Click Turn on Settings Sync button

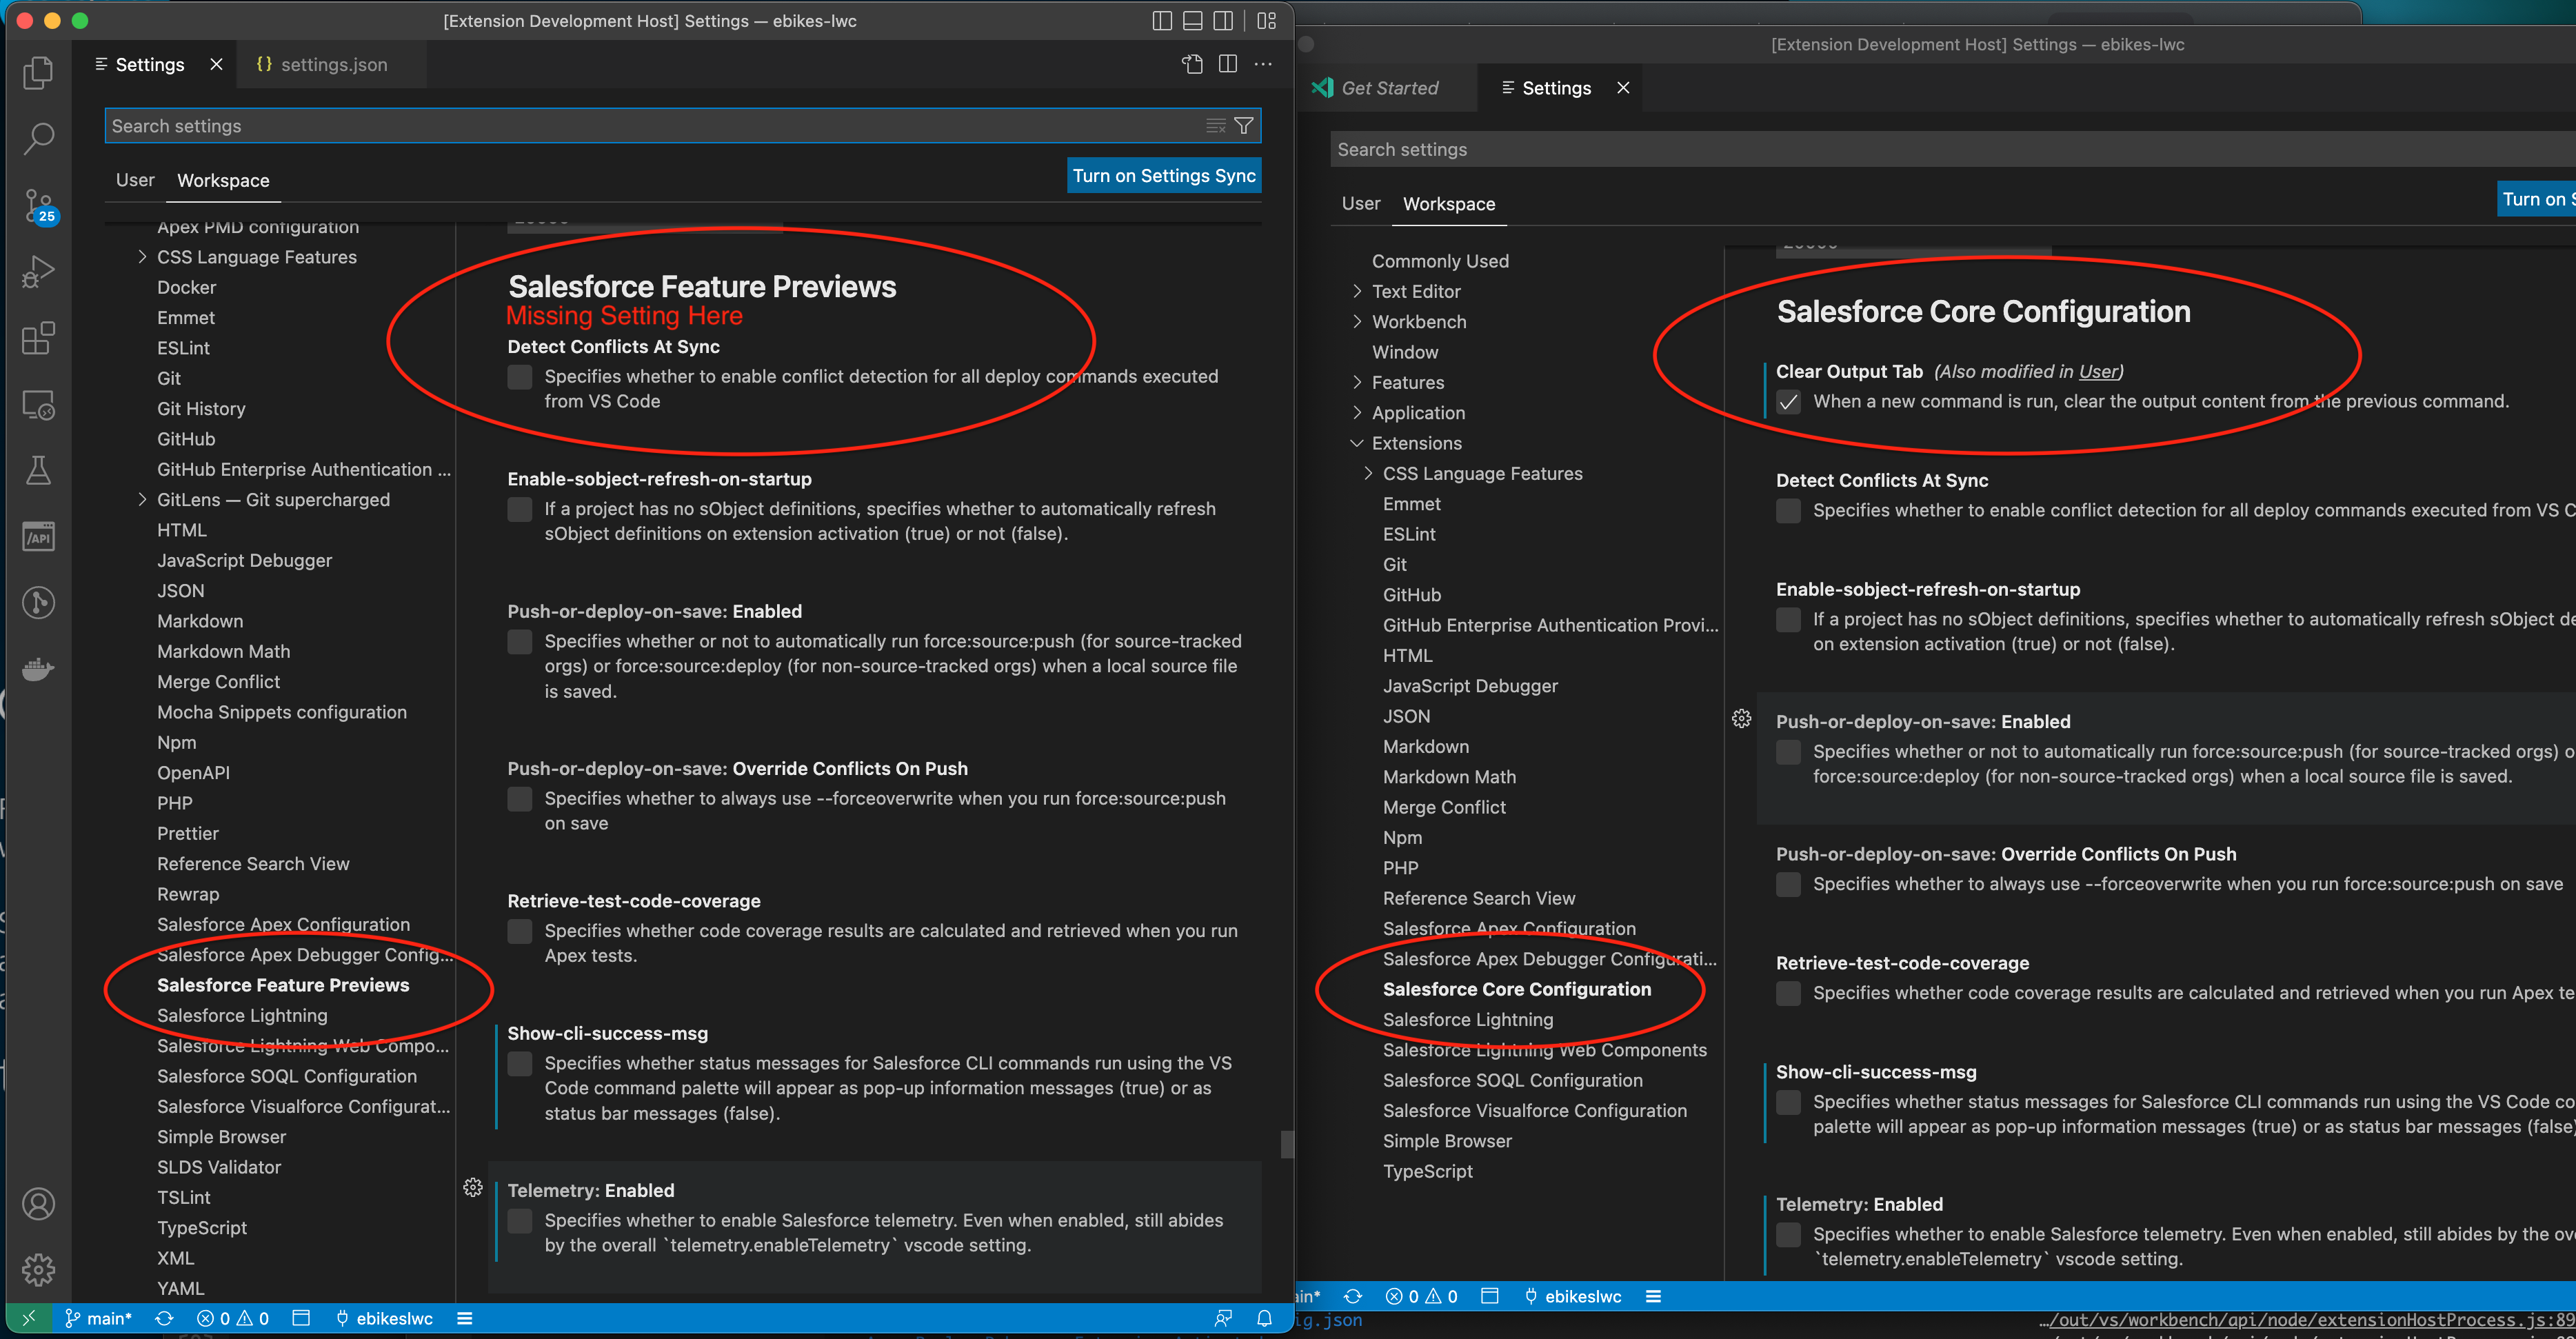[x=1163, y=176]
